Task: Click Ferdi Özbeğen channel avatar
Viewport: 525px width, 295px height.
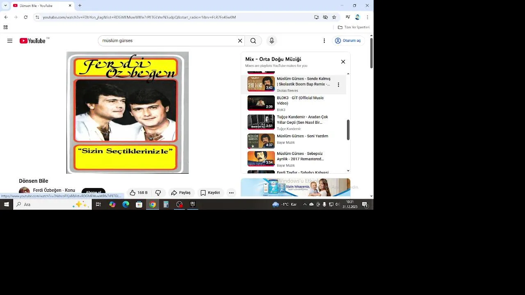Action: (x=24, y=191)
